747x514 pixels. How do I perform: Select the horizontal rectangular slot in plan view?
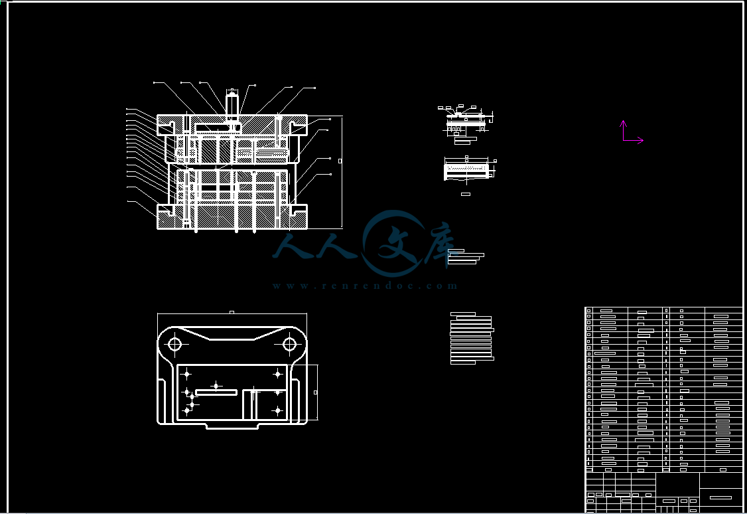(216, 392)
